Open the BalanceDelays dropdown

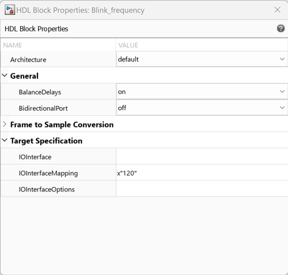202,92
